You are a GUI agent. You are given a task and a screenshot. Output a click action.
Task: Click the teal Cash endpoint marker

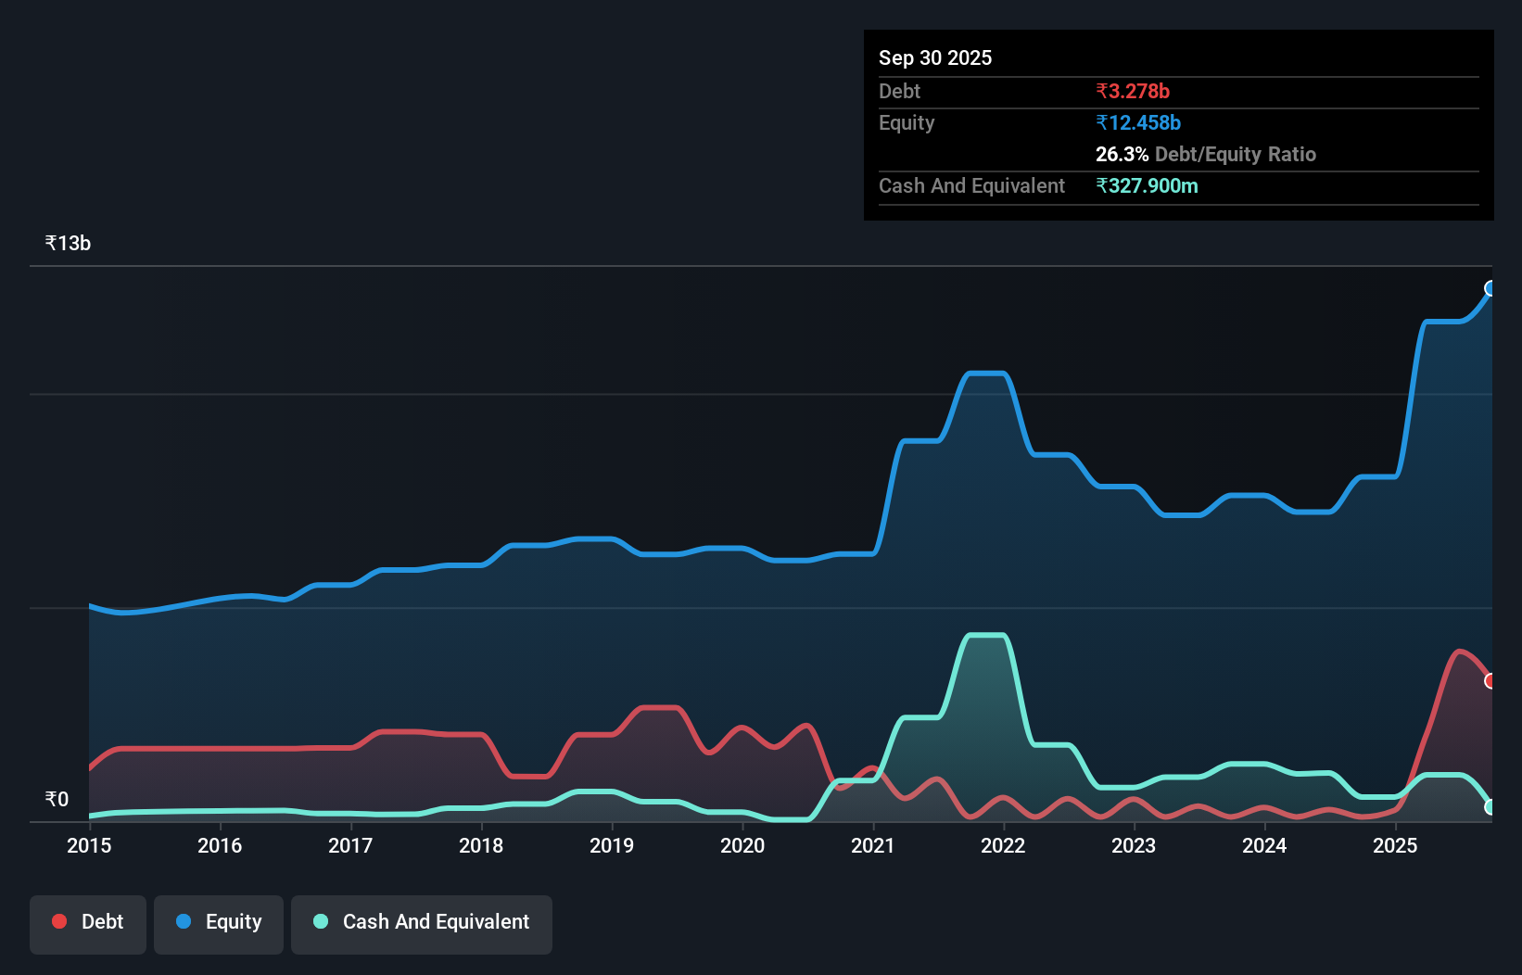pyautogui.click(x=1490, y=808)
